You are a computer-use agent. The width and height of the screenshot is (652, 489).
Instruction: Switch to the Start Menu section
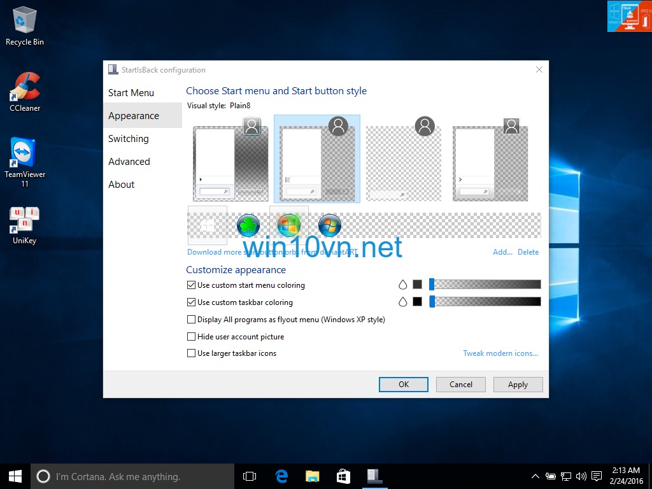pyautogui.click(x=131, y=92)
